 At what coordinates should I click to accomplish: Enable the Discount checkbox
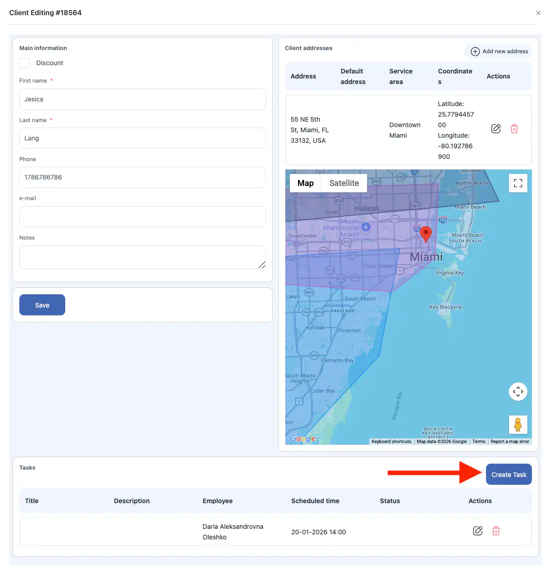point(25,63)
